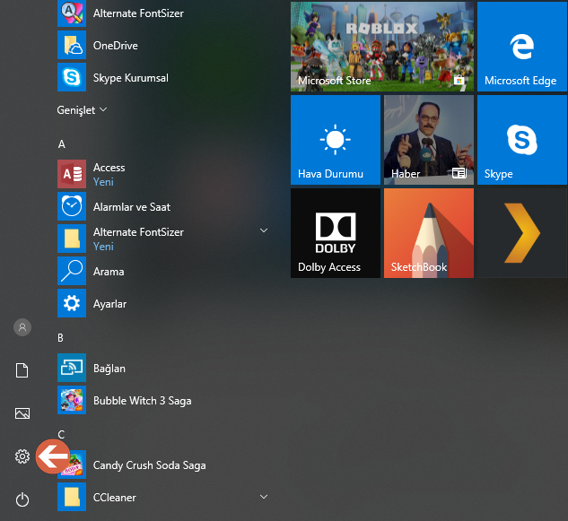This screenshot has width=568, height=521.
Task: Open the Haber news tile
Action: 429,140
